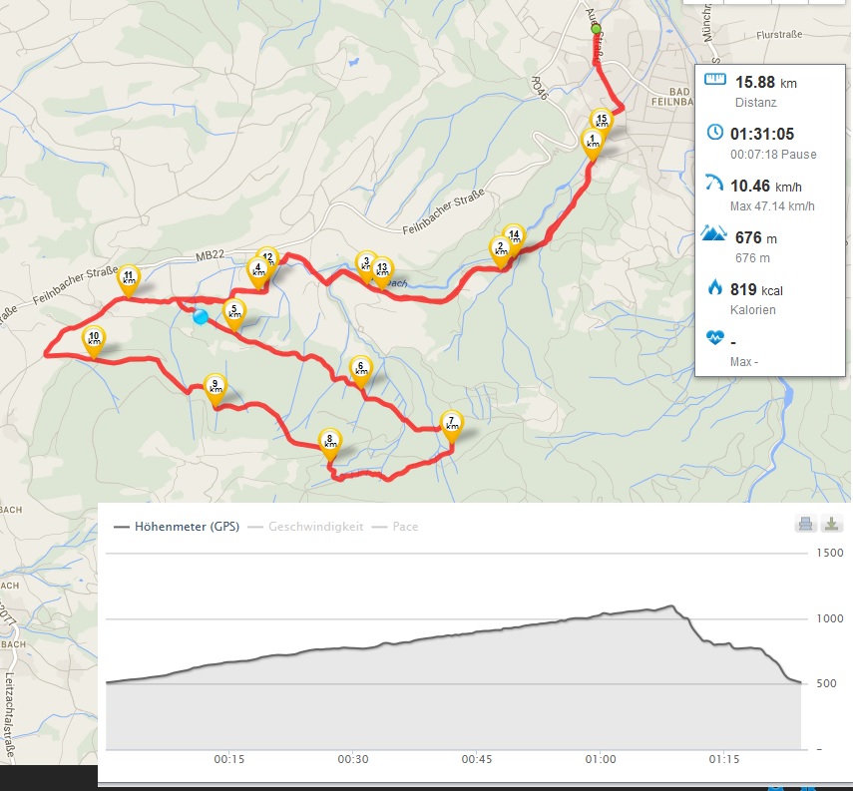This screenshot has height=791, width=853.
Task: Select the 10 km map marker
Action: pos(94,340)
